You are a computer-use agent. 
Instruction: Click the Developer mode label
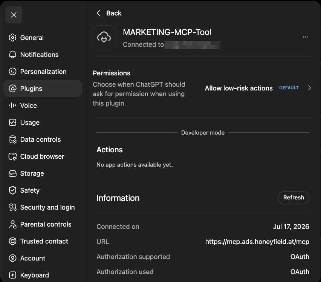click(x=203, y=132)
